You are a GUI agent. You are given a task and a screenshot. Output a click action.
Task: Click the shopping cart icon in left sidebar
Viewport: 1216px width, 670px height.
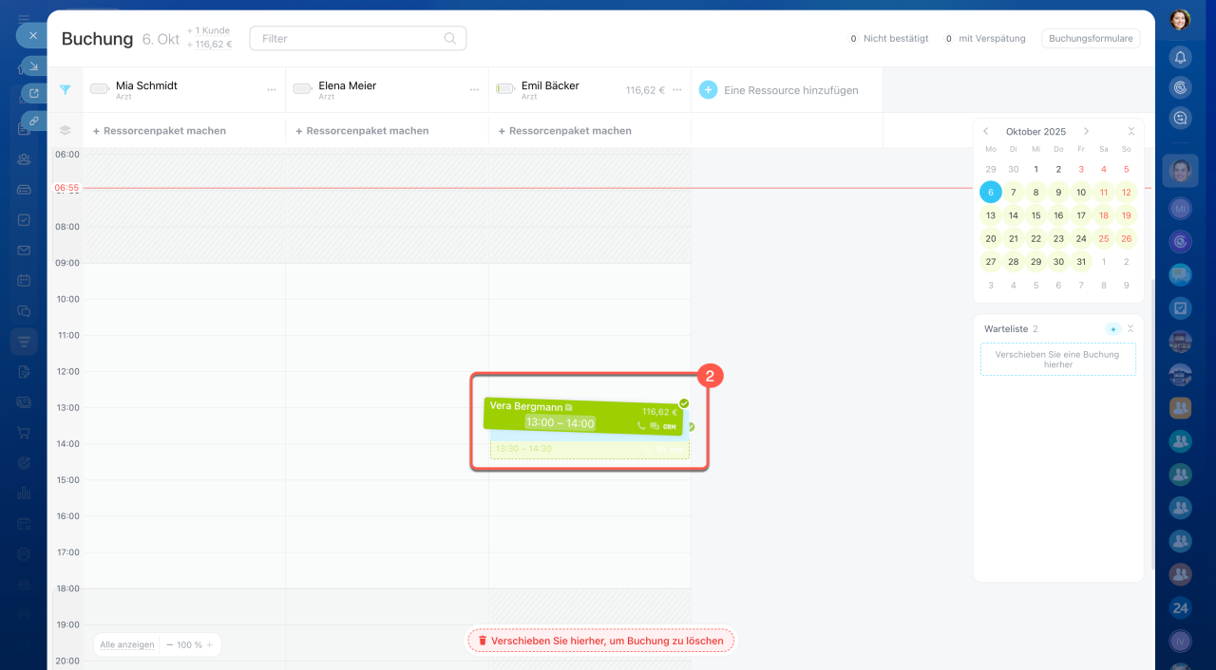coord(24,433)
